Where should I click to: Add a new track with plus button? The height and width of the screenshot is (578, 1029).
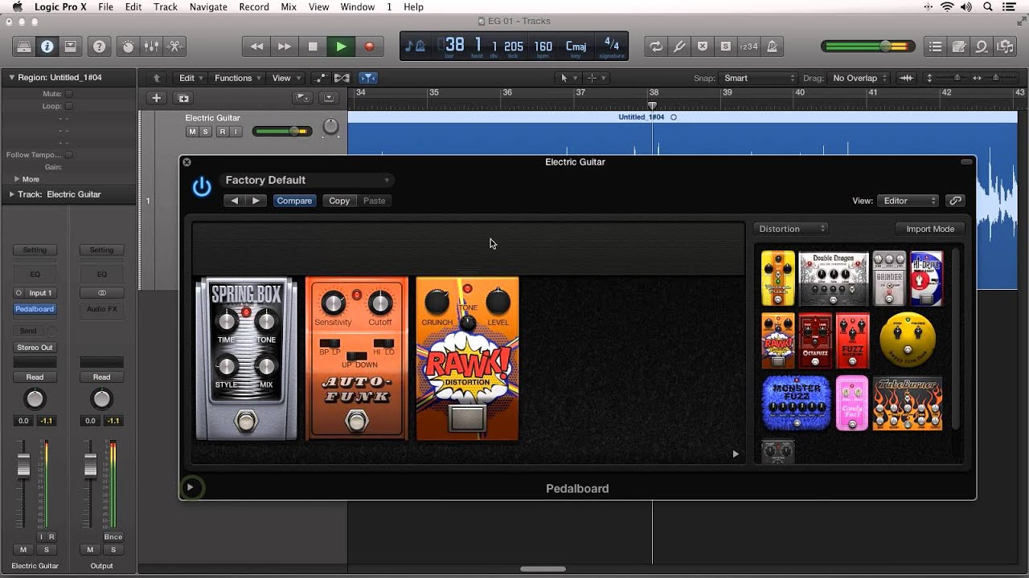pos(157,98)
